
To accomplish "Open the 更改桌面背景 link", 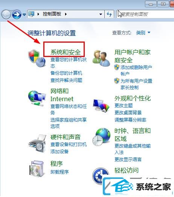I will (x=128, y=112).
